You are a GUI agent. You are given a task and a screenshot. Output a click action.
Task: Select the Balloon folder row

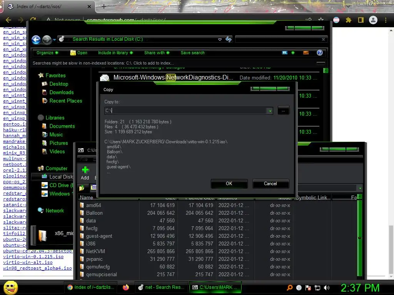(217, 213)
